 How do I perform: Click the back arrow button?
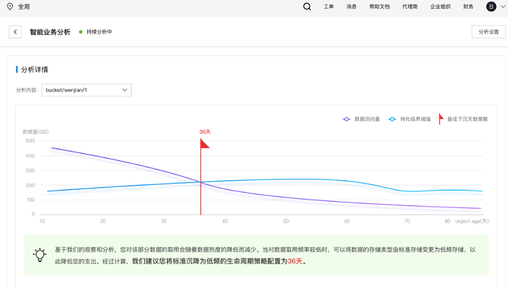click(15, 32)
